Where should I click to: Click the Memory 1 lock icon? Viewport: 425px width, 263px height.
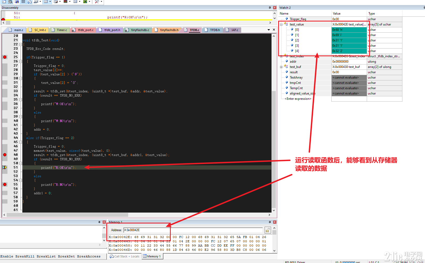click(x=268, y=230)
